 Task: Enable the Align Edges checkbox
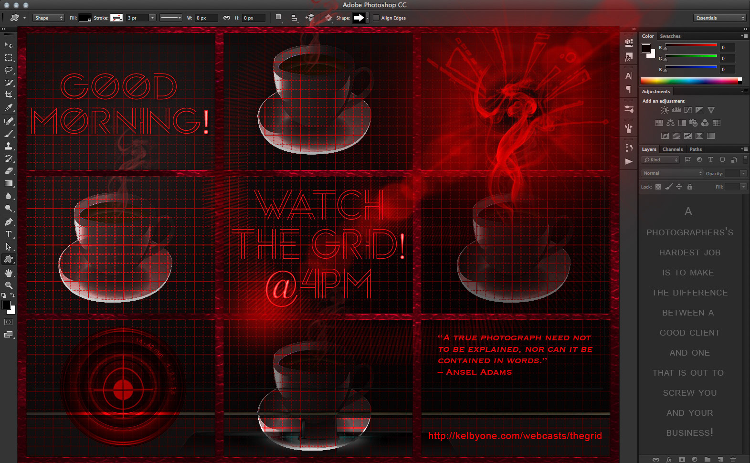pos(376,18)
